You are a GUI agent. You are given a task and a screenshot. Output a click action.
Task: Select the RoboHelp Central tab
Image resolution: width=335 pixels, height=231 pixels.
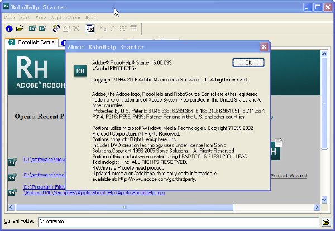pos(32,42)
